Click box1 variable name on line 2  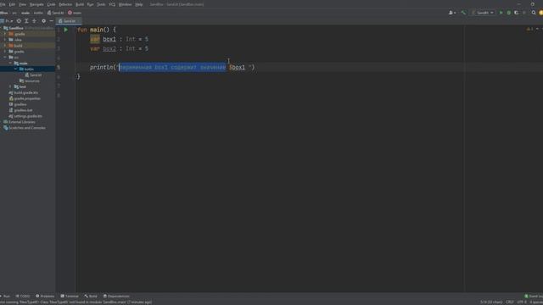pyautogui.click(x=109, y=39)
